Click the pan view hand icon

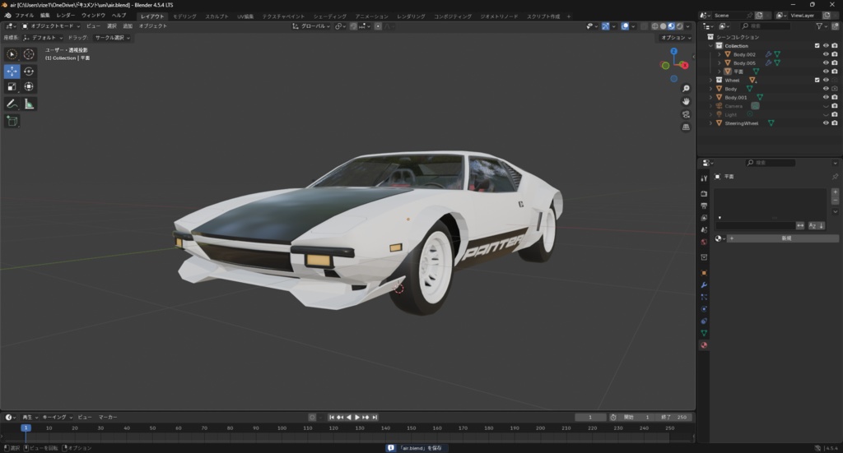pos(686,101)
